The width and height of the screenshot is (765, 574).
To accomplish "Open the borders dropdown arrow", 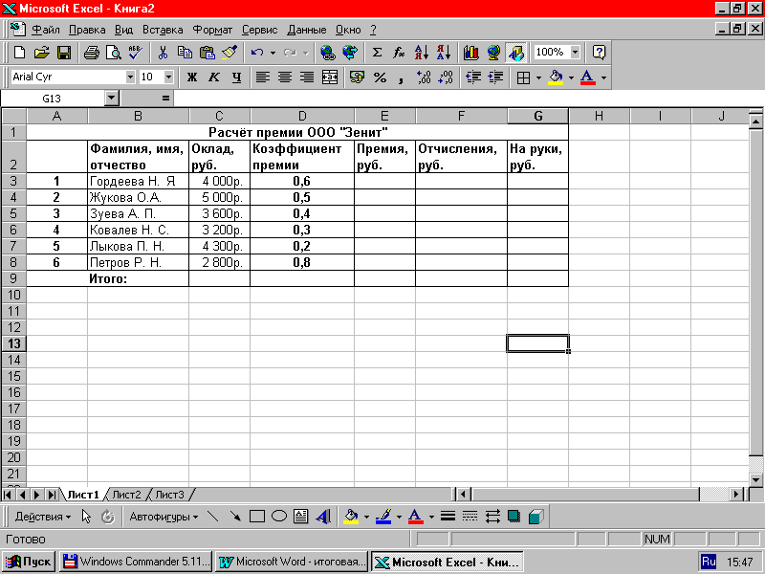I will (x=538, y=77).
